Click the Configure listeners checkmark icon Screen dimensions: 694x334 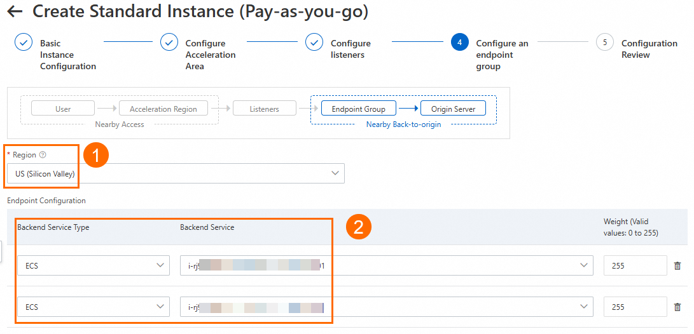(x=314, y=43)
